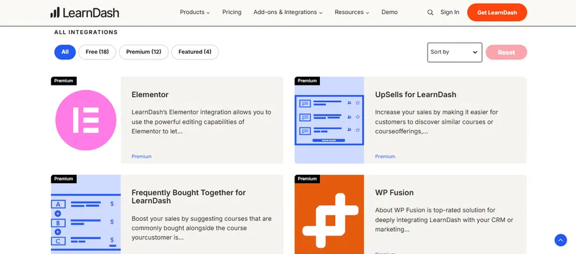Screen dimensions: 576x254
Task: Filter by Free (18)
Action: pos(97,52)
